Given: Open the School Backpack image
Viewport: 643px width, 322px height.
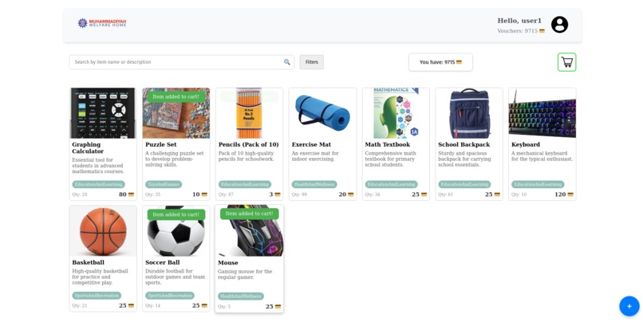Looking at the screenshot, I should pyautogui.click(x=469, y=113).
